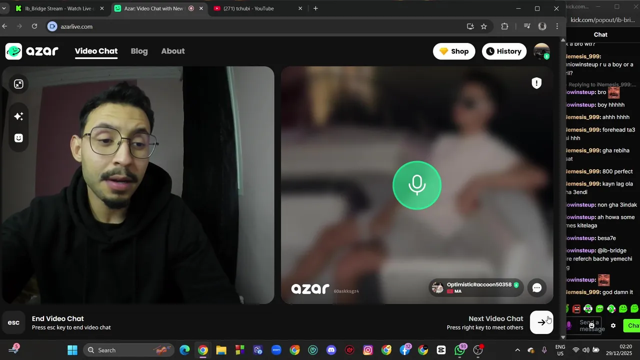Click the OptimisticRaccoon50358 profile avatar
Image resolution: width=640 pixels, height=360 pixels.
tap(438, 287)
